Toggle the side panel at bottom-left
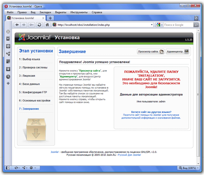 (8, 168)
